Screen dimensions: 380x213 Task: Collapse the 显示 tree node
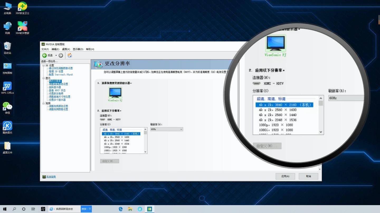(43, 78)
